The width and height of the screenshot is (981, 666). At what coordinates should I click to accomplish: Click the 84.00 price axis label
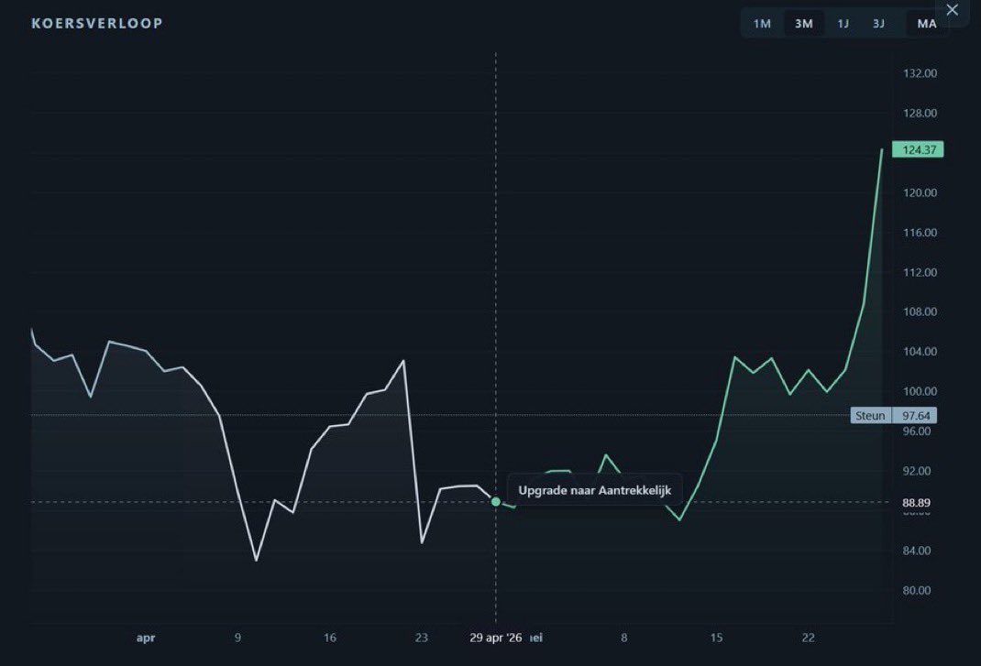click(x=917, y=551)
